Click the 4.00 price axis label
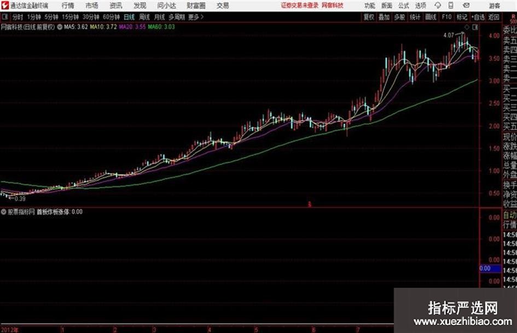 (494, 36)
